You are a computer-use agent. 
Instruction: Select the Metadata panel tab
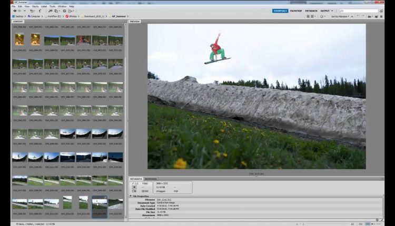pyautogui.click(x=136, y=179)
